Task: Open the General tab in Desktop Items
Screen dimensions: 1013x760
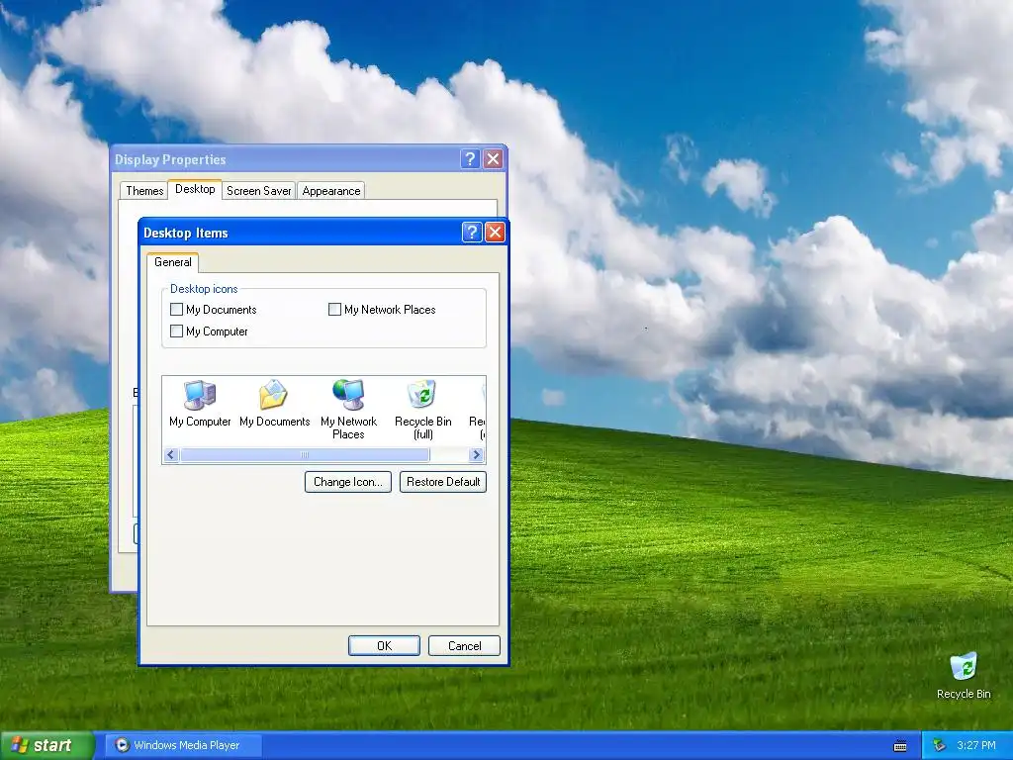Action: 172,261
